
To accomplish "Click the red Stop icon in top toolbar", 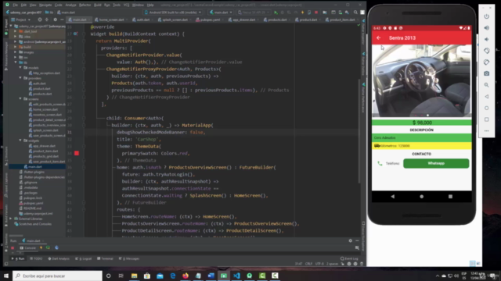I will pos(316,12).
